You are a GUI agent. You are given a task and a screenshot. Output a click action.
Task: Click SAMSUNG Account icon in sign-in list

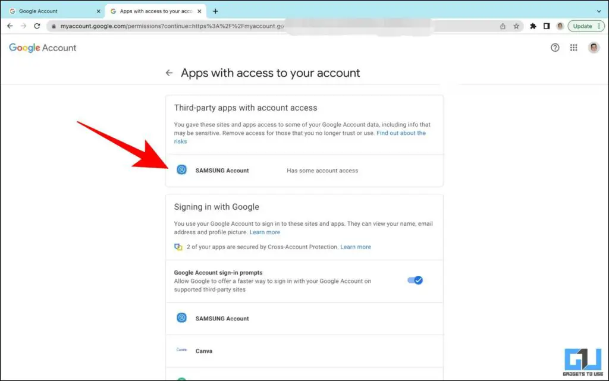[181, 318]
